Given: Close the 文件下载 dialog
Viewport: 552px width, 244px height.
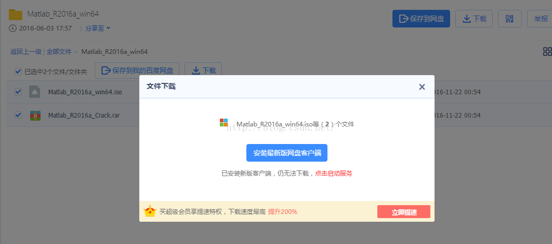Looking at the screenshot, I should [x=422, y=87].
